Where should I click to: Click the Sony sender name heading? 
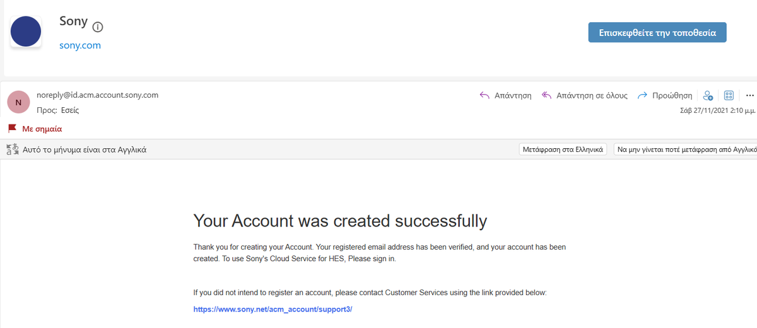pos(73,21)
